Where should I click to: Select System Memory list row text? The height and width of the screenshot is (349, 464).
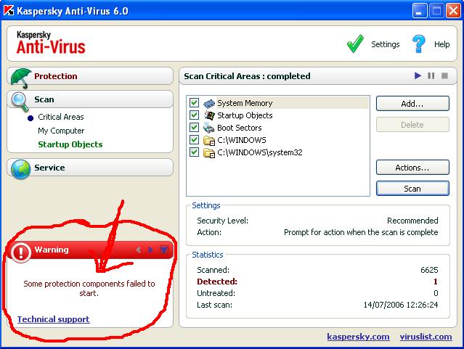pyautogui.click(x=245, y=103)
